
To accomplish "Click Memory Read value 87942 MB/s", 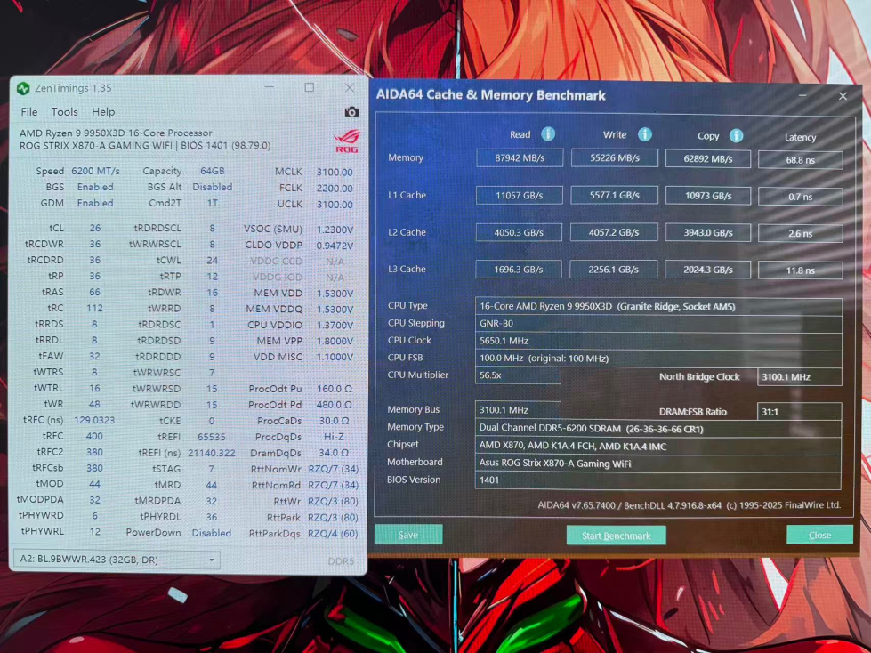I will (520, 157).
